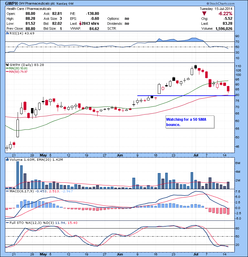Click the StockCharts.com attribution text

click(221, 3)
